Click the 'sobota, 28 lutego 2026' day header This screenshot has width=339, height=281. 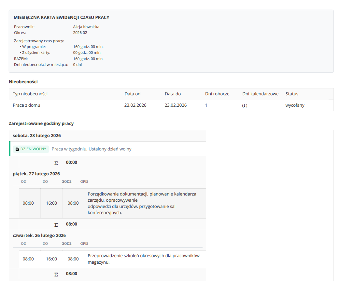pos(37,135)
